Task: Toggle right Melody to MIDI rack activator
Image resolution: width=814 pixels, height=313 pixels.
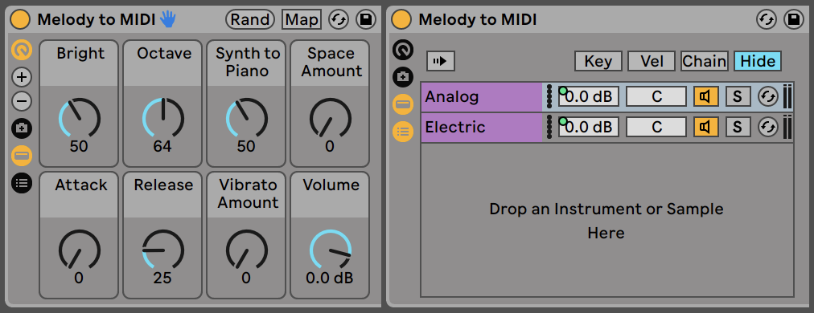Action: (x=401, y=20)
